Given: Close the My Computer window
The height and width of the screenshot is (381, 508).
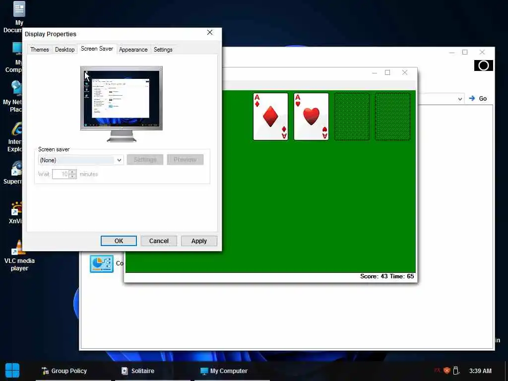Looking at the screenshot, I should (482, 52).
